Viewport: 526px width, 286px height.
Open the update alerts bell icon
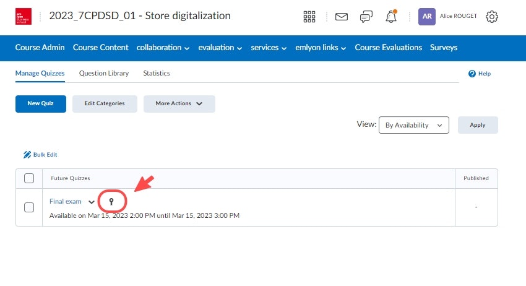(391, 17)
